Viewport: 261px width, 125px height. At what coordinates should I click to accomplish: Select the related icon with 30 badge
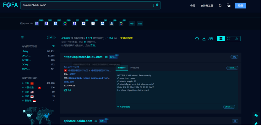pyautogui.click(x=102, y=23)
